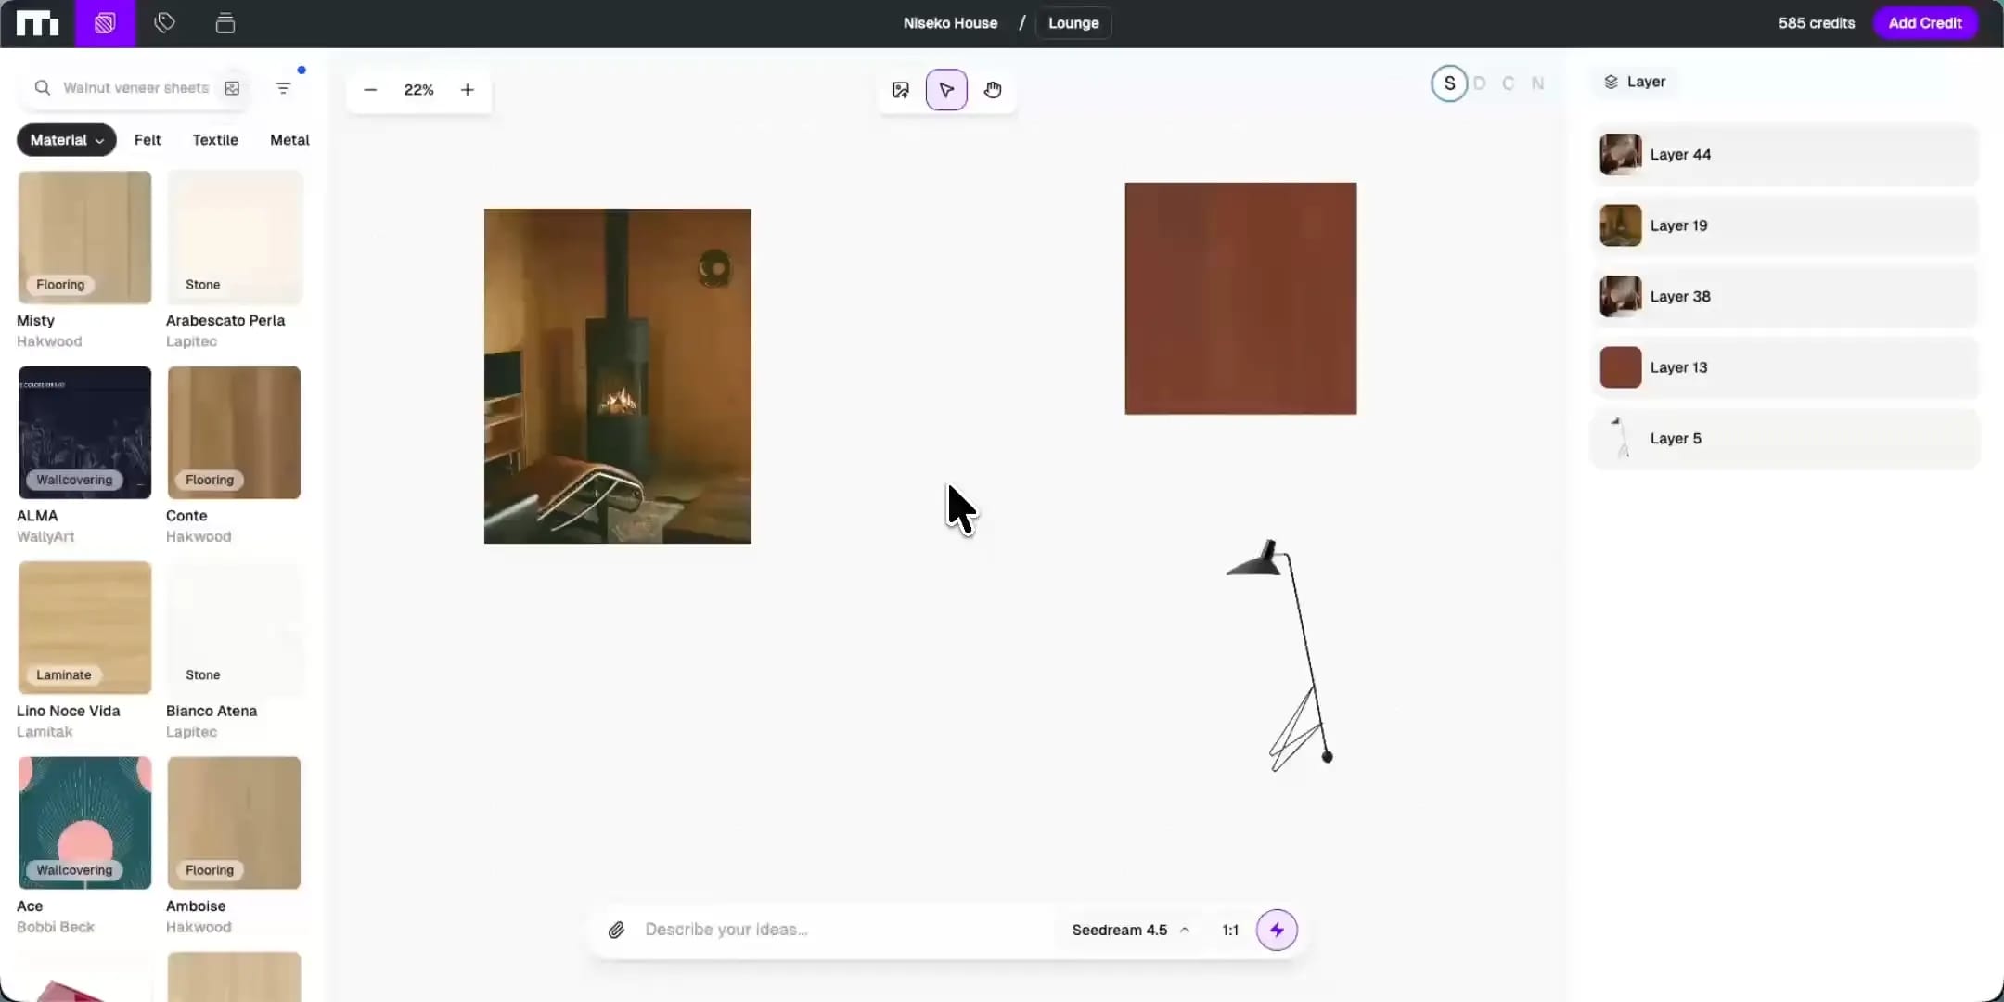Open the tag icon in top bar
The height and width of the screenshot is (1002, 2004).
click(x=165, y=23)
